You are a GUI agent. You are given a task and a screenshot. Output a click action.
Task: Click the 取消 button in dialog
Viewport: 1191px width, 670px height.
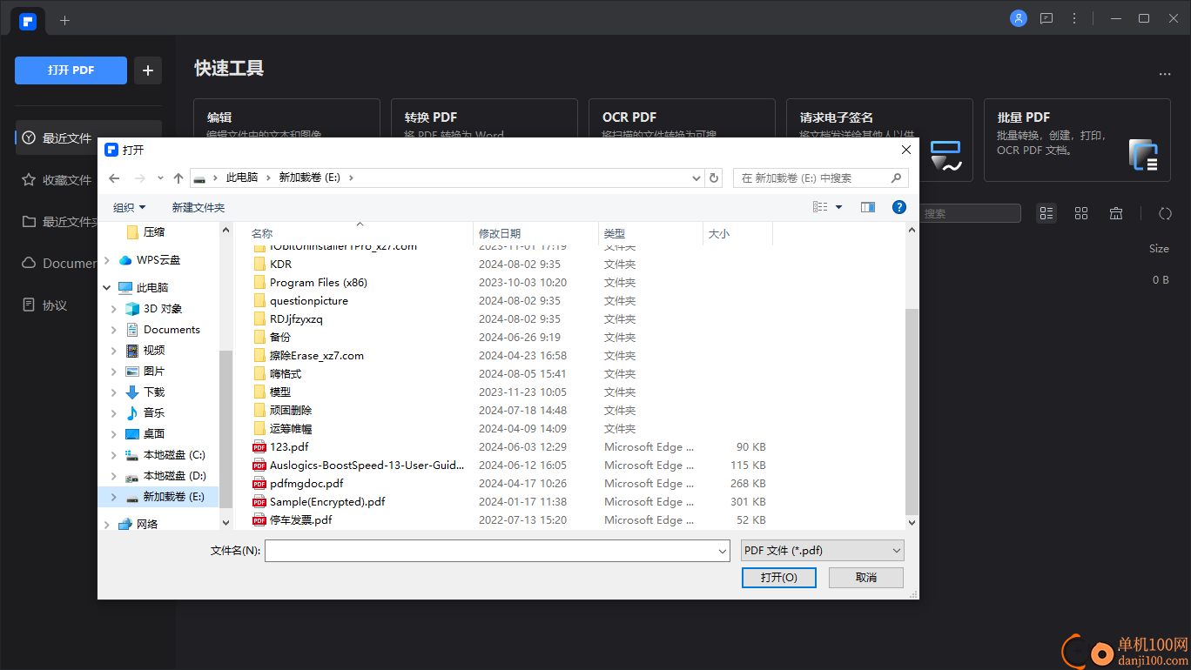point(866,577)
